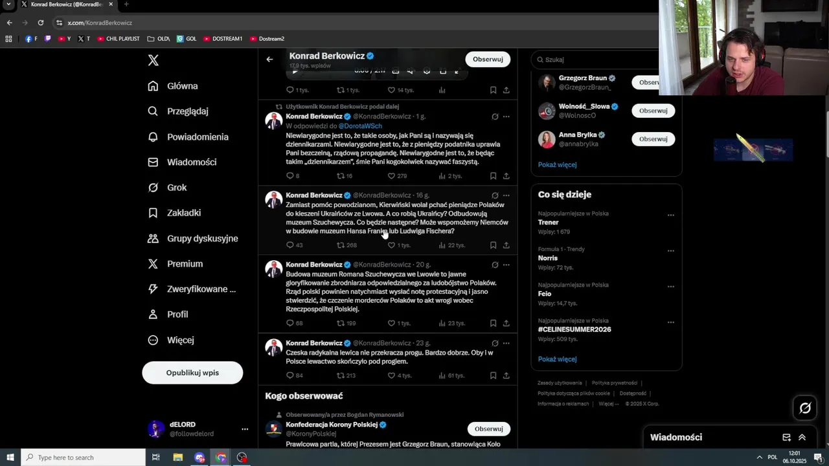This screenshot has height=466, width=829.
Task: Open Profil page
Action: pos(168,315)
